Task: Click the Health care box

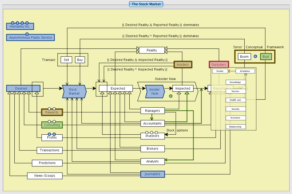Action: [x=236, y=100]
